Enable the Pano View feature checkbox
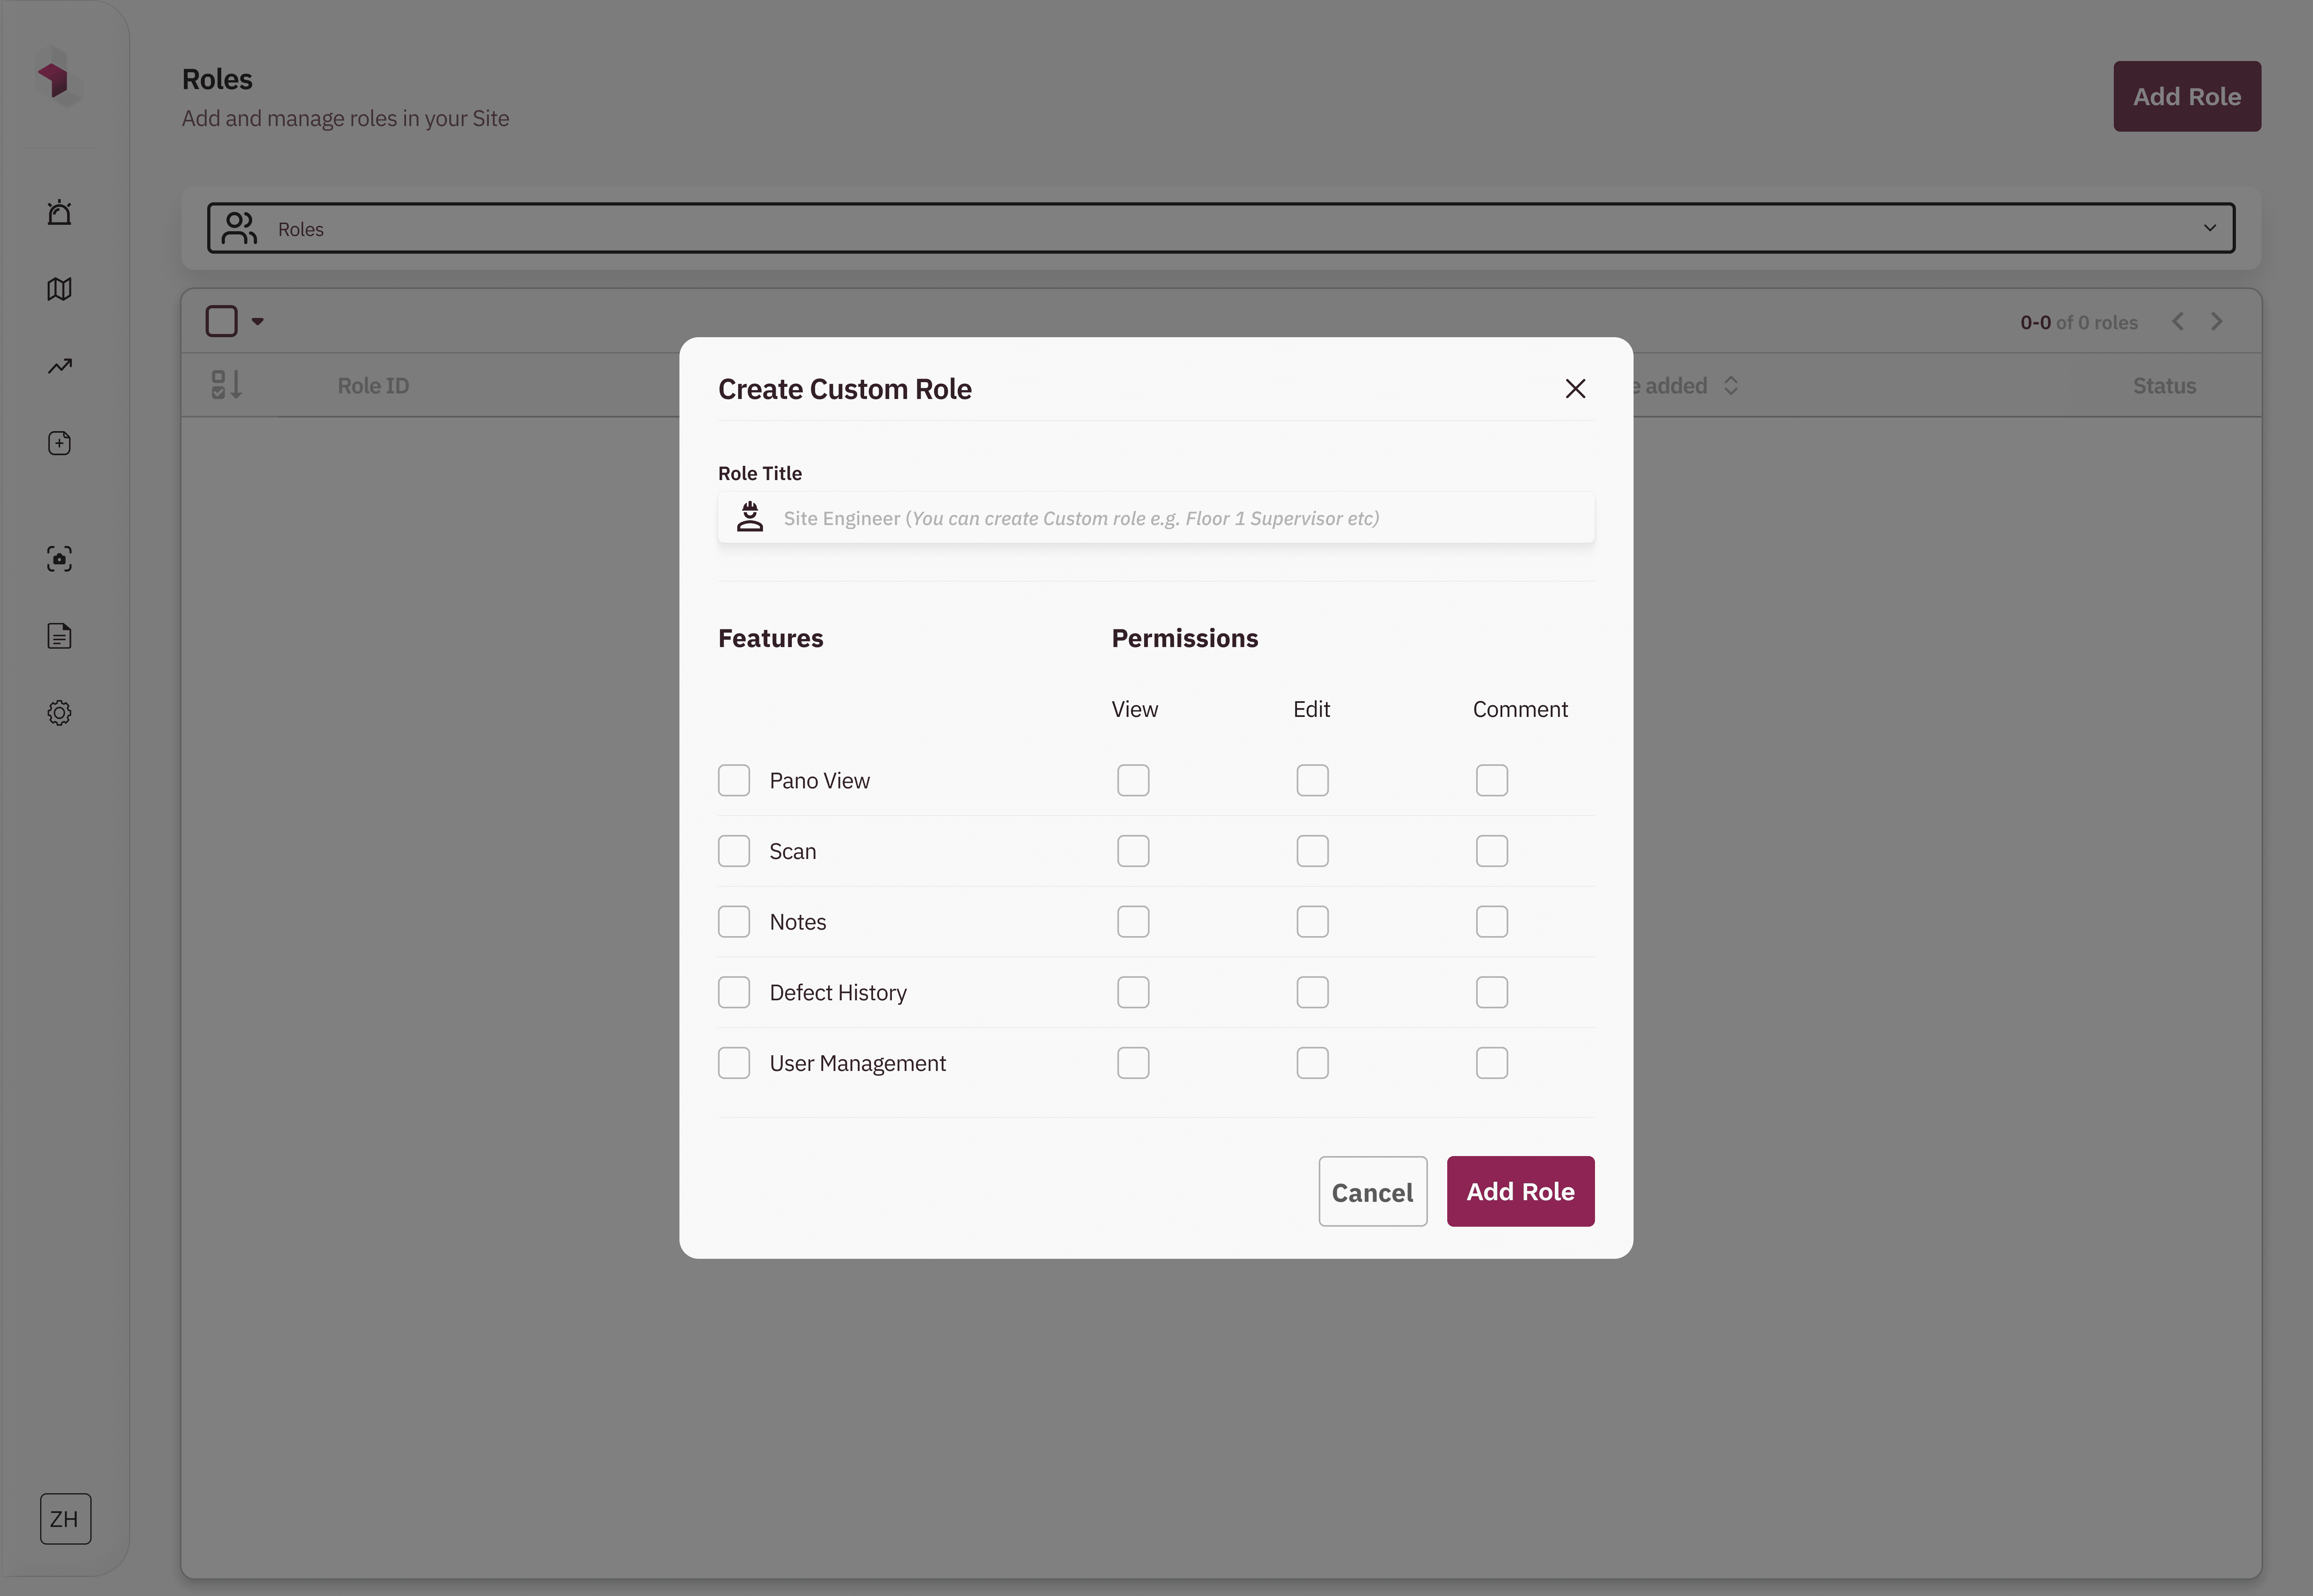The width and height of the screenshot is (2313, 1596). [733, 780]
